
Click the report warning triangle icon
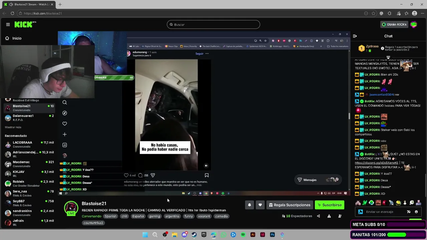tap(329, 216)
